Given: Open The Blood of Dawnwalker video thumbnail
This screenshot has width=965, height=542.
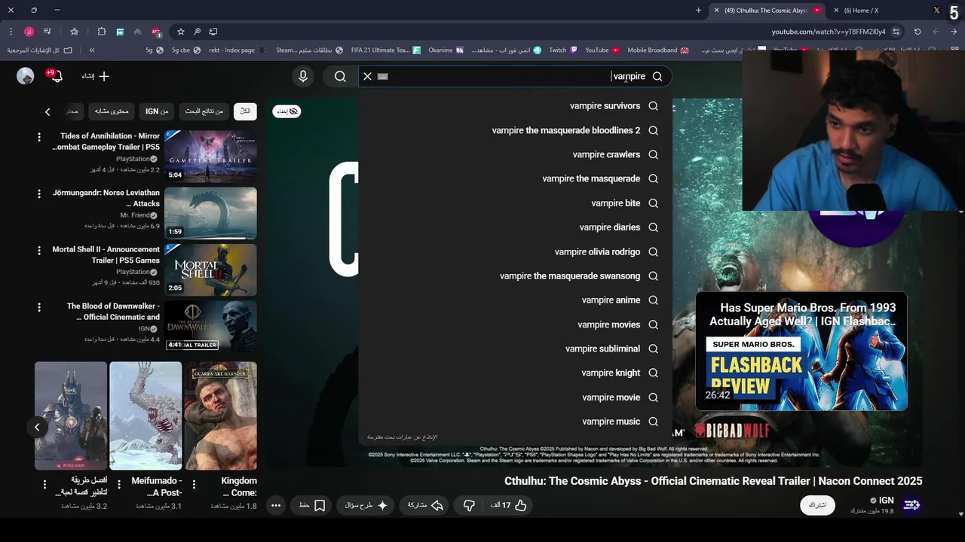Looking at the screenshot, I should point(210,327).
